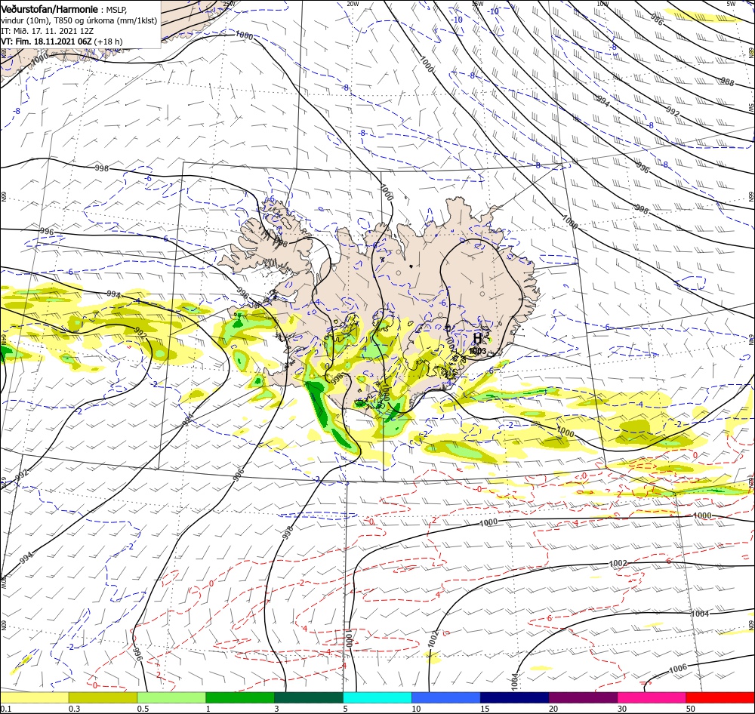Click the '1006' isobar label

(678, 668)
